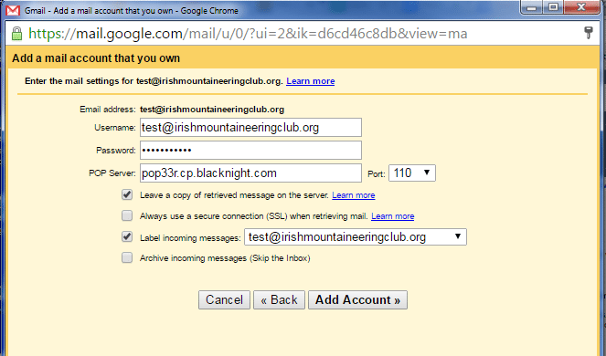Click the Gmail envelope icon in title bar
The width and height of the screenshot is (606, 356).
[13, 10]
